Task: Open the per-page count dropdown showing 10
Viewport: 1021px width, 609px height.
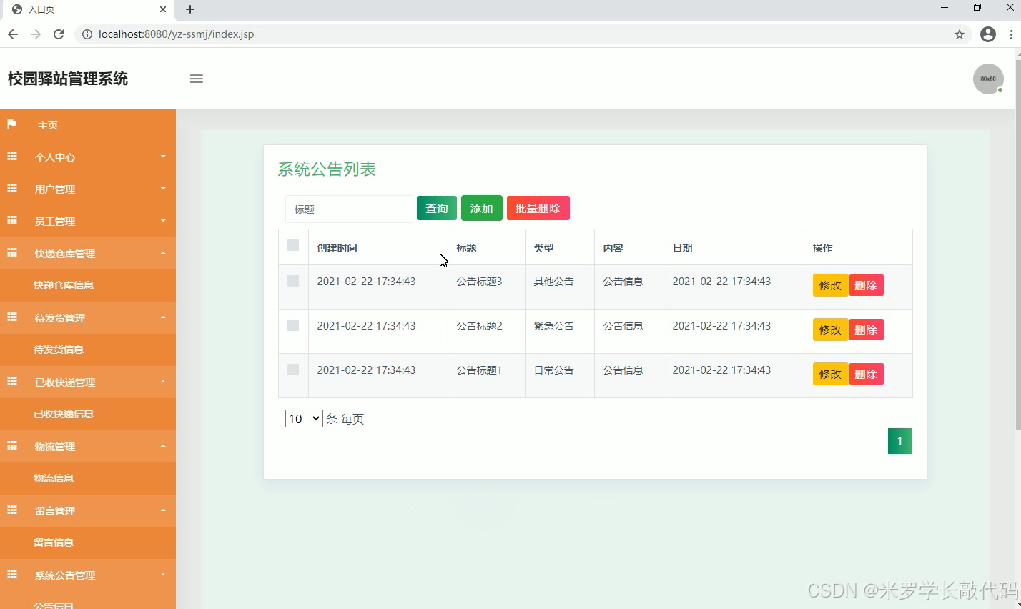Action: click(303, 418)
